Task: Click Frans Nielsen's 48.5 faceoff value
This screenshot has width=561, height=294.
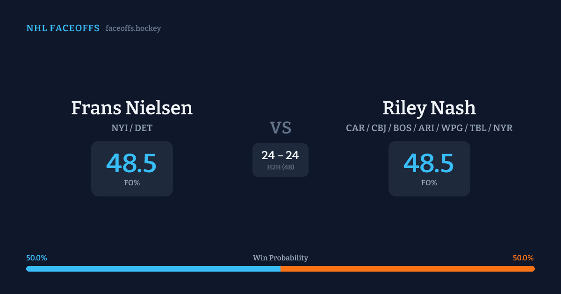Action: (x=131, y=163)
